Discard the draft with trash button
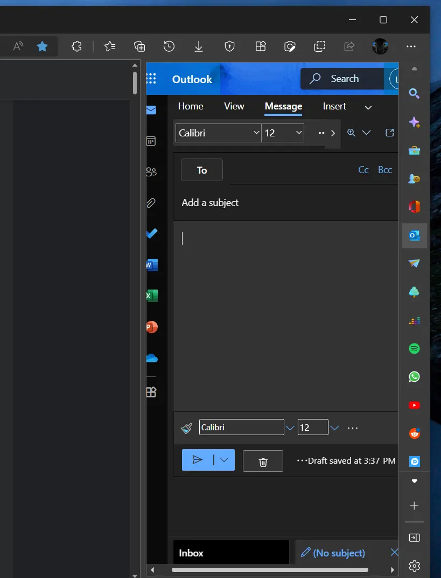This screenshot has height=578, width=441. click(x=263, y=461)
